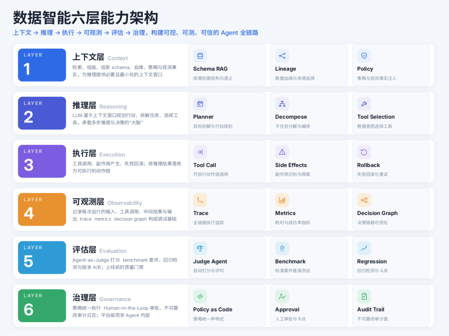Click the Planner card title
Screen dimensions: 449x336
(203, 117)
